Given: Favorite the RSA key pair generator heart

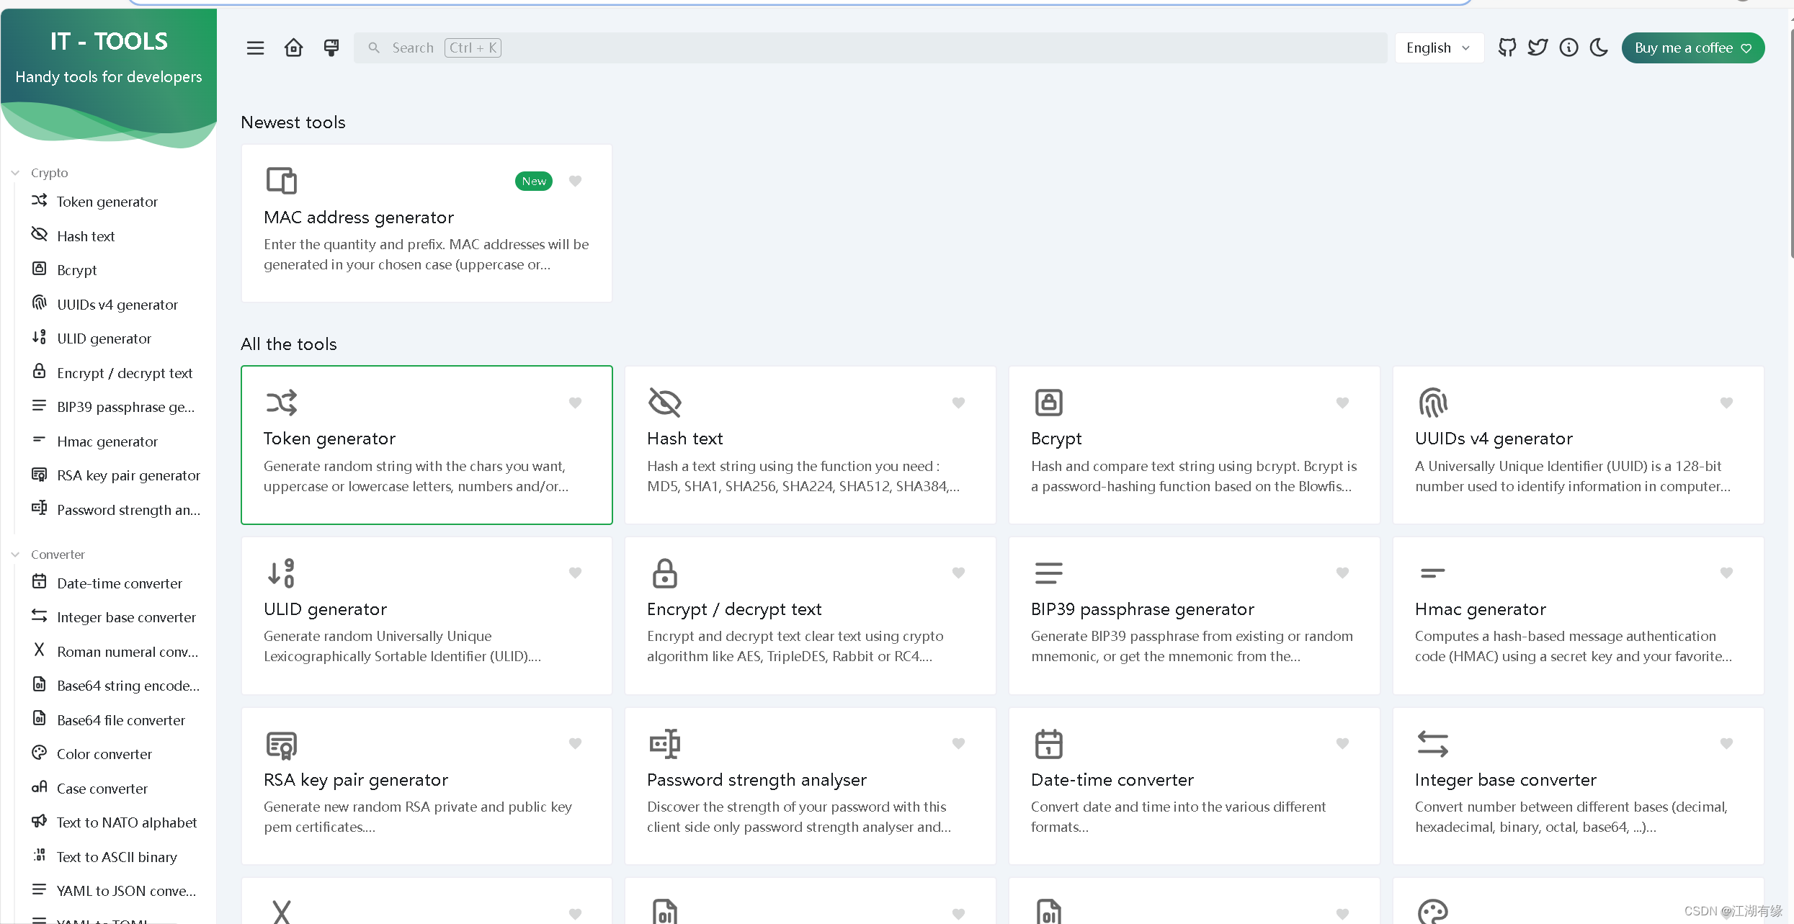Looking at the screenshot, I should coord(575,743).
